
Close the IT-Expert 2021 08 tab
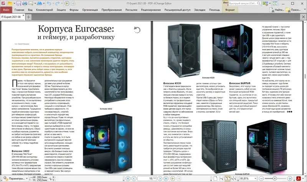(x=23, y=15)
